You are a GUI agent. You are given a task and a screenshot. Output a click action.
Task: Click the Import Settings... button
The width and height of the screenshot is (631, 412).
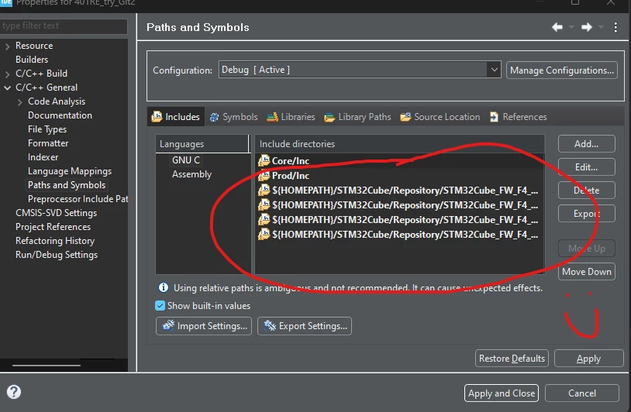click(204, 325)
